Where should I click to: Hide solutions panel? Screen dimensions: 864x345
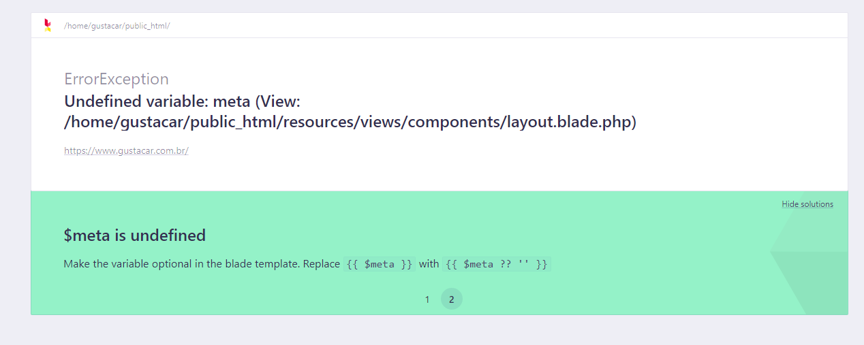coord(807,204)
